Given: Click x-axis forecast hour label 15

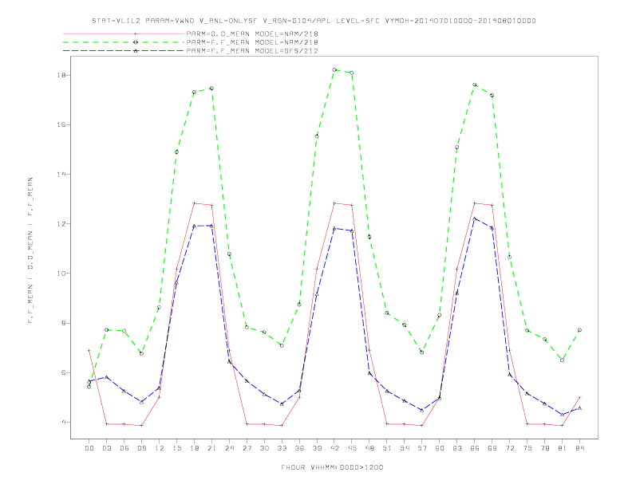Looking at the screenshot, I should click(176, 448).
